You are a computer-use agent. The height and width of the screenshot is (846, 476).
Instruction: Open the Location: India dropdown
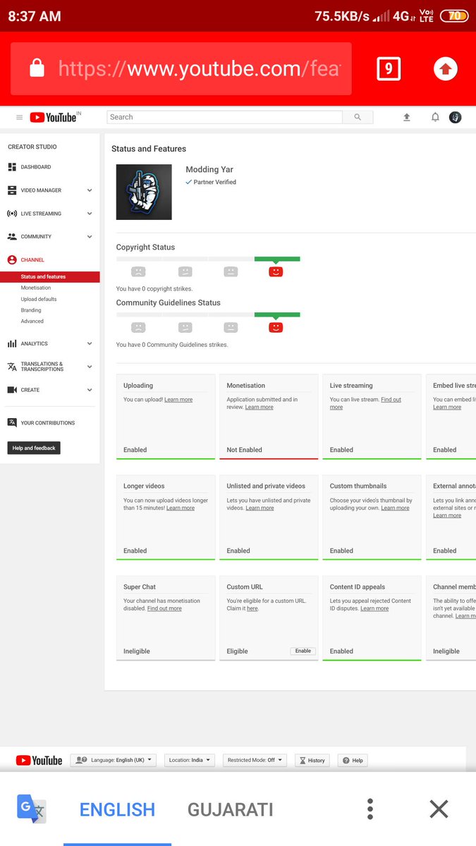pyautogui.click(x=191, y=760)
